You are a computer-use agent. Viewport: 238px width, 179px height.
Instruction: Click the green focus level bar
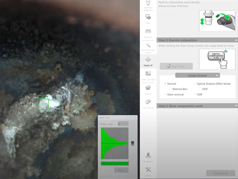(115, 163)
